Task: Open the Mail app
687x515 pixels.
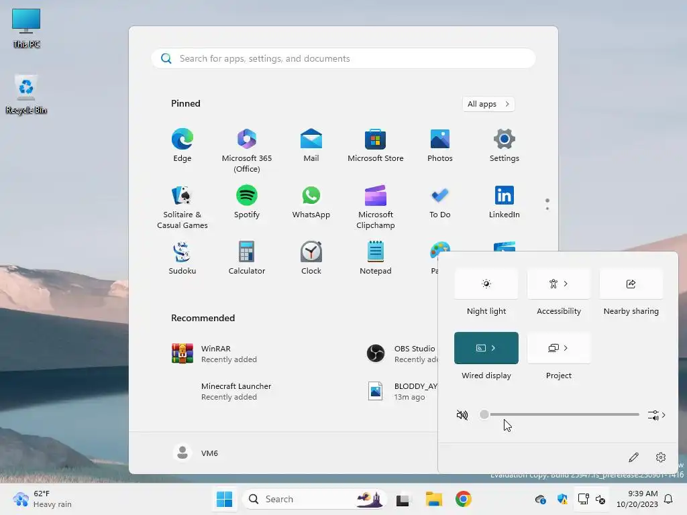Action: [311, 146]
